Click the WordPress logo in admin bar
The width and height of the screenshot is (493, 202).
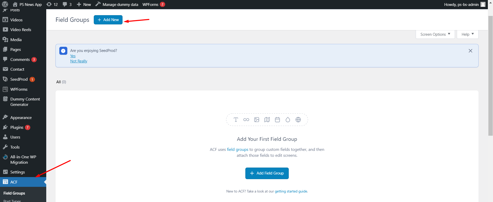(5, 4)
